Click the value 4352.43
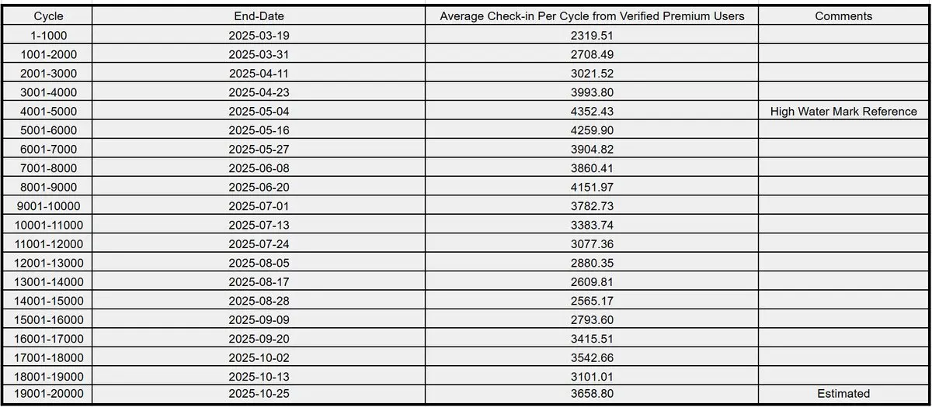Screen dimensions: 932x407 (x=592, y=111)
